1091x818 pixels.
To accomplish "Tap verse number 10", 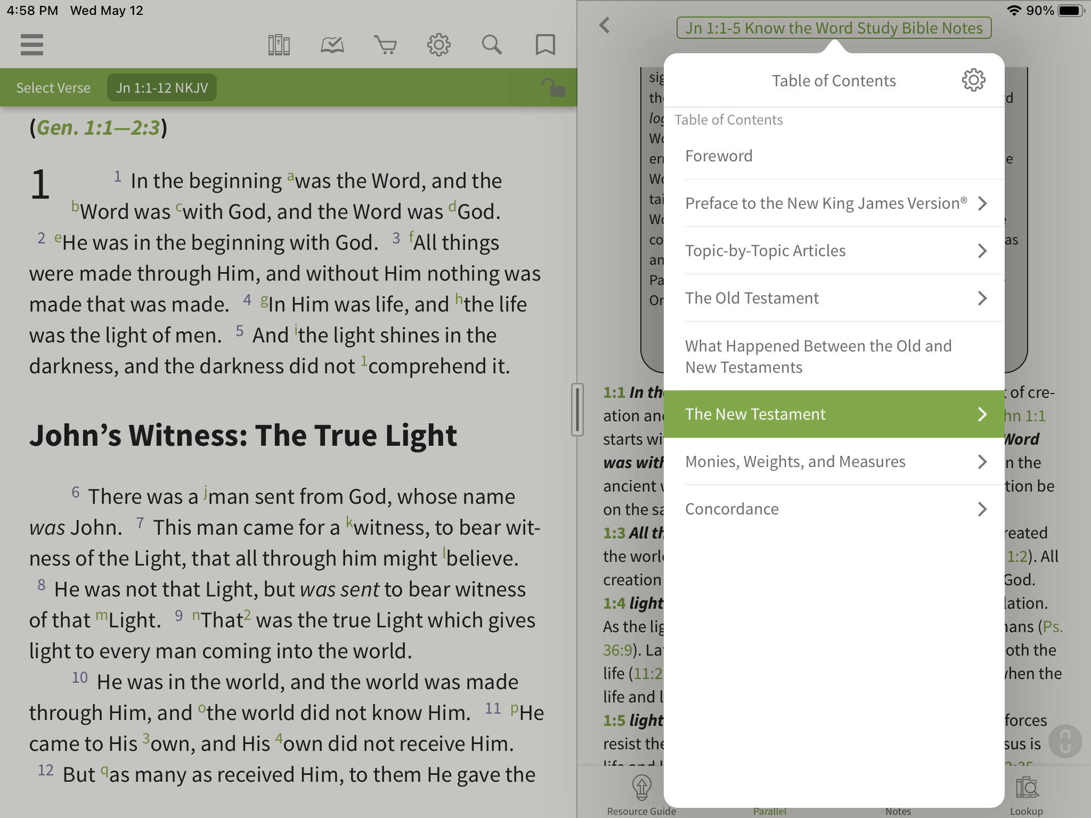I will click(80, 677).
